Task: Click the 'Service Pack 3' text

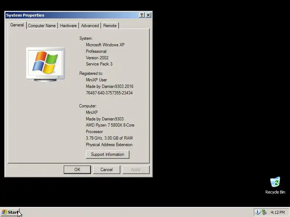Action: coord(99,64)
